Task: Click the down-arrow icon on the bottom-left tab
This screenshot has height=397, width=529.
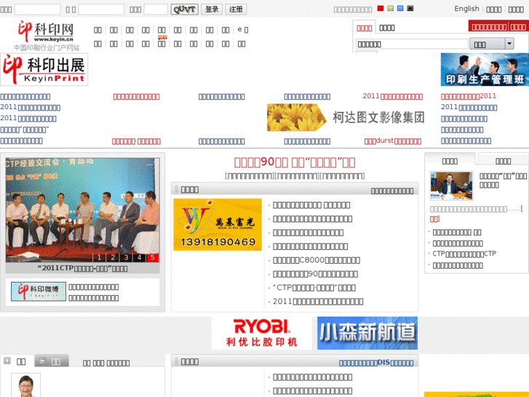Action: [7, 361]
